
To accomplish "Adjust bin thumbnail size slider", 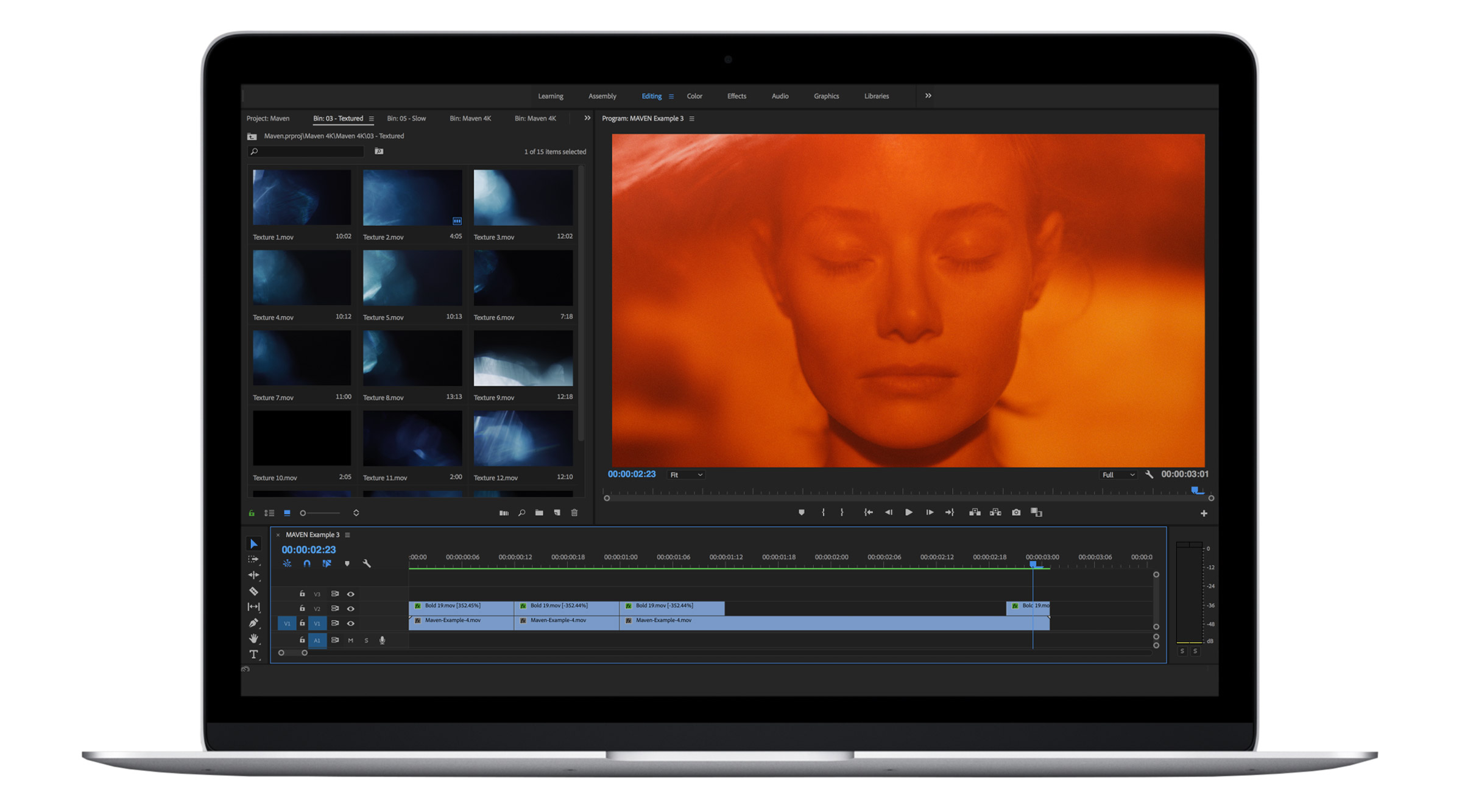I will coord(321,513).
